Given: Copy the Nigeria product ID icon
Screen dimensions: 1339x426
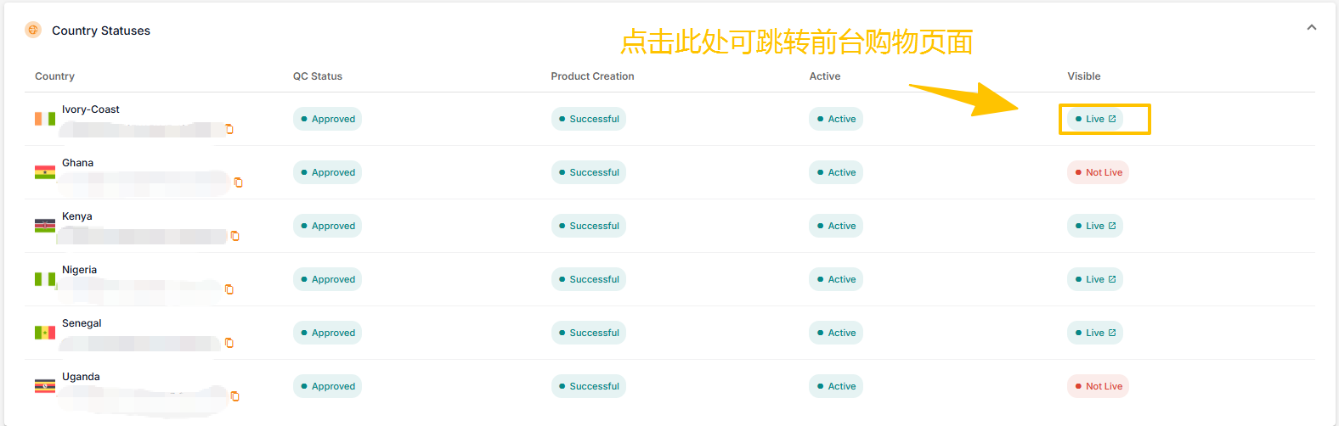Looking at the screenshot, I should pos(229,289).
